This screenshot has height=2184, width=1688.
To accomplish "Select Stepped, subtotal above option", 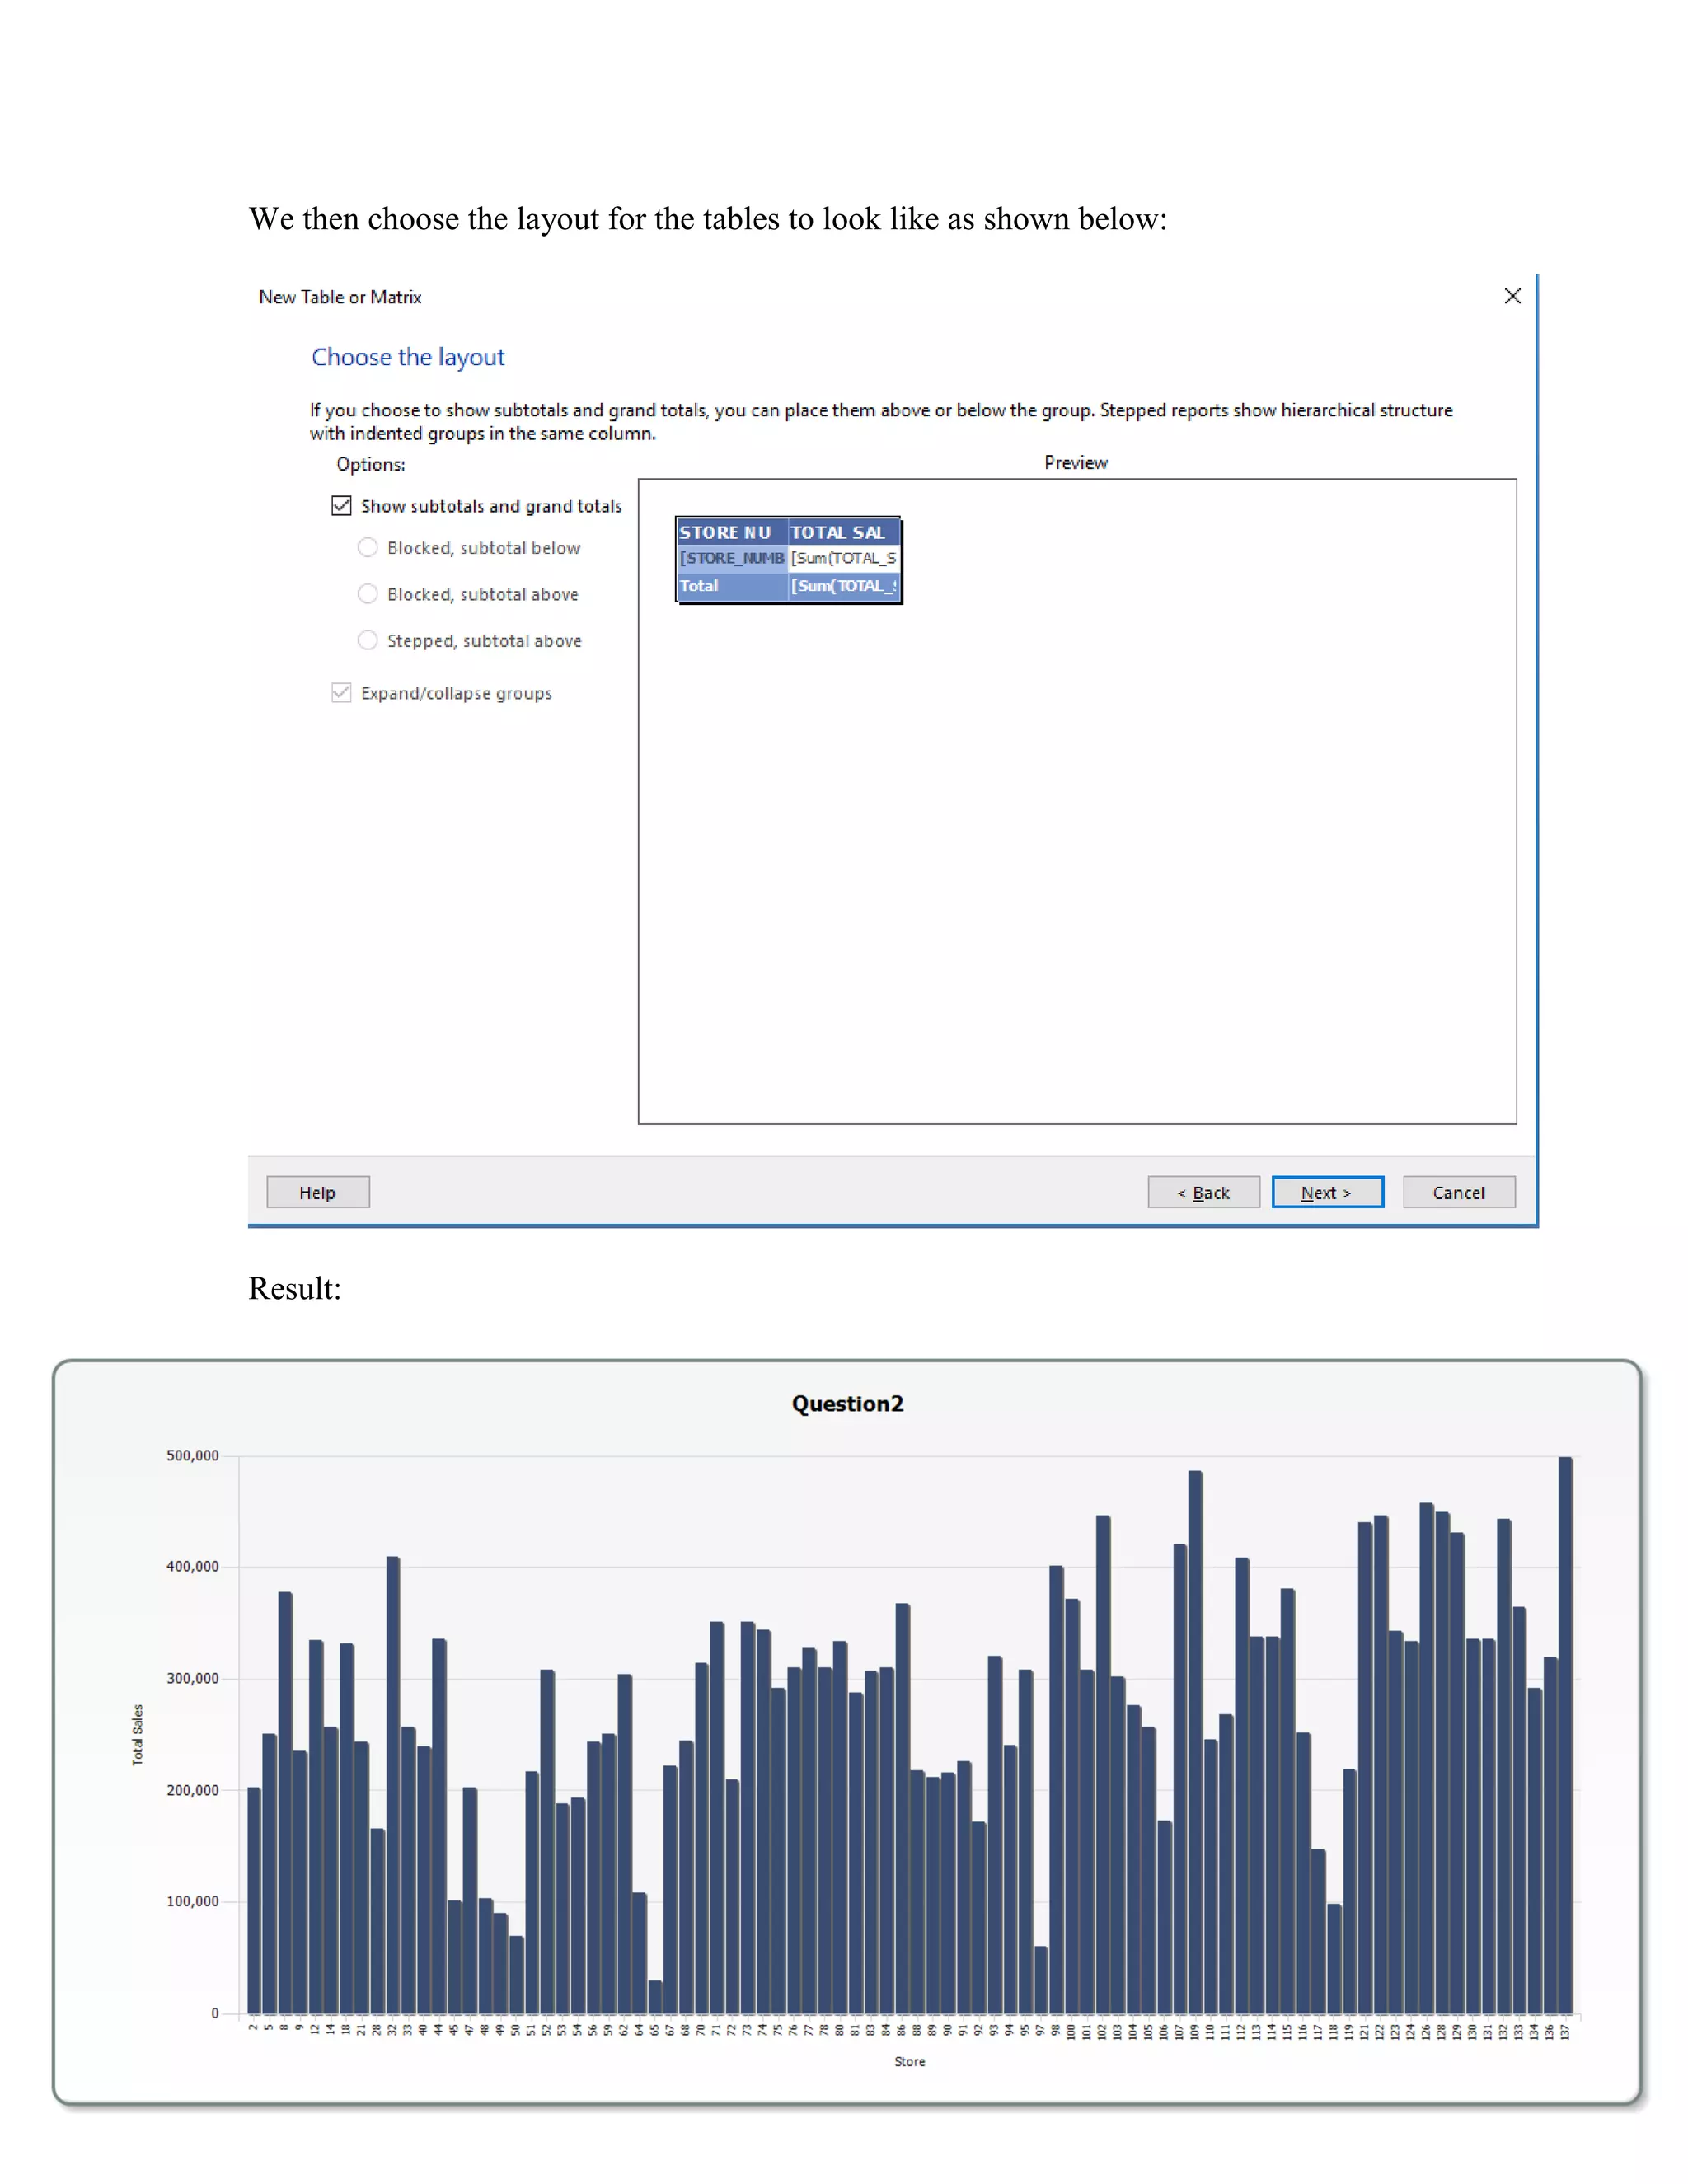I will pyautogui.click(x=368, y=640).
